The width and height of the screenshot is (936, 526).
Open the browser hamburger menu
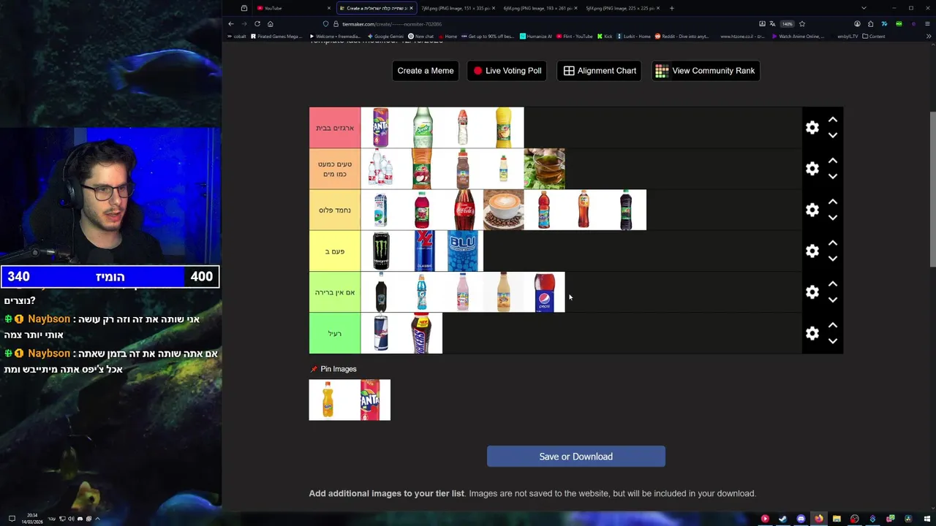[x=928, y=23]
